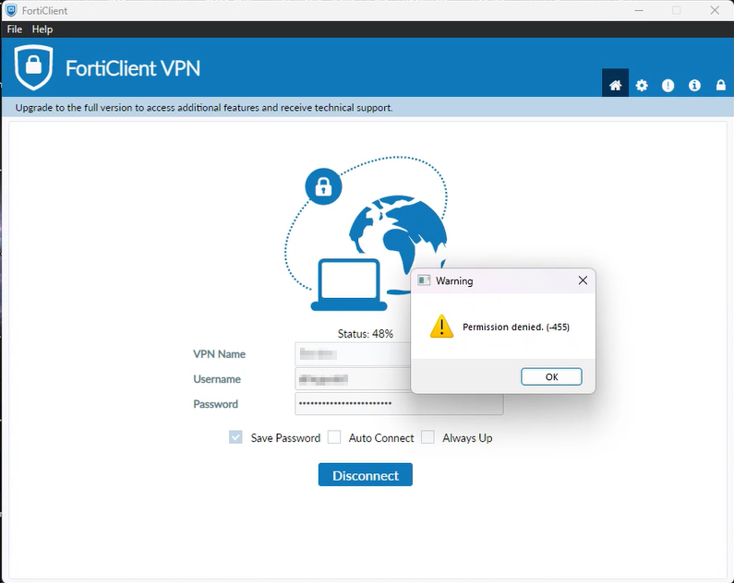This screenshot has height=583, width=734.
Task: Enable the Auto Connect checkbox
Action: [334, 437]
